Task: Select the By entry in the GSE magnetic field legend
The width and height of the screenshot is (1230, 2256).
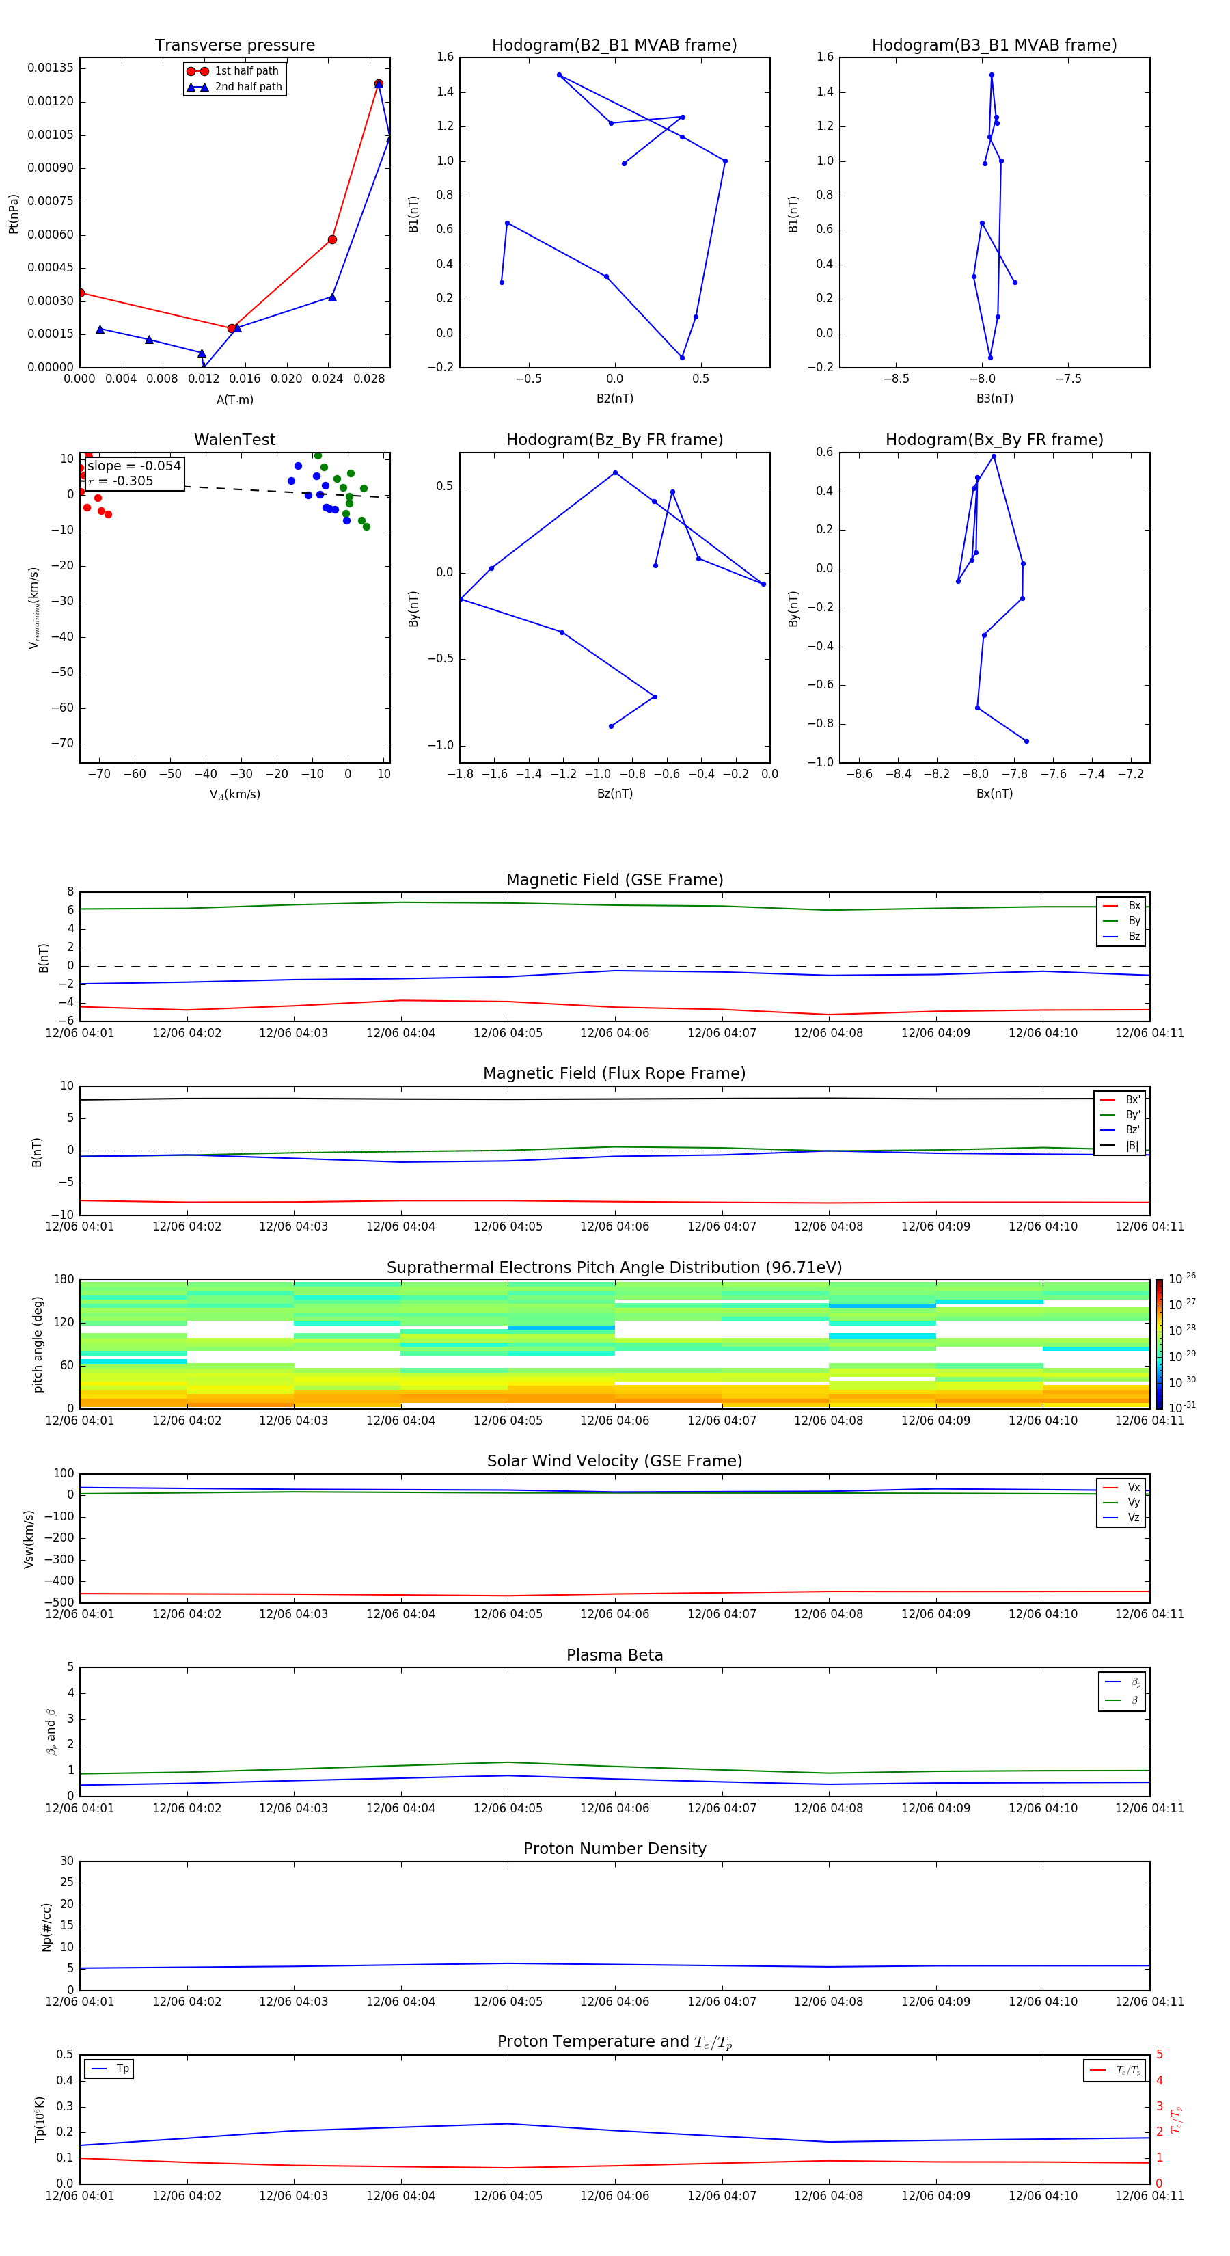Action: point(1121,922)
